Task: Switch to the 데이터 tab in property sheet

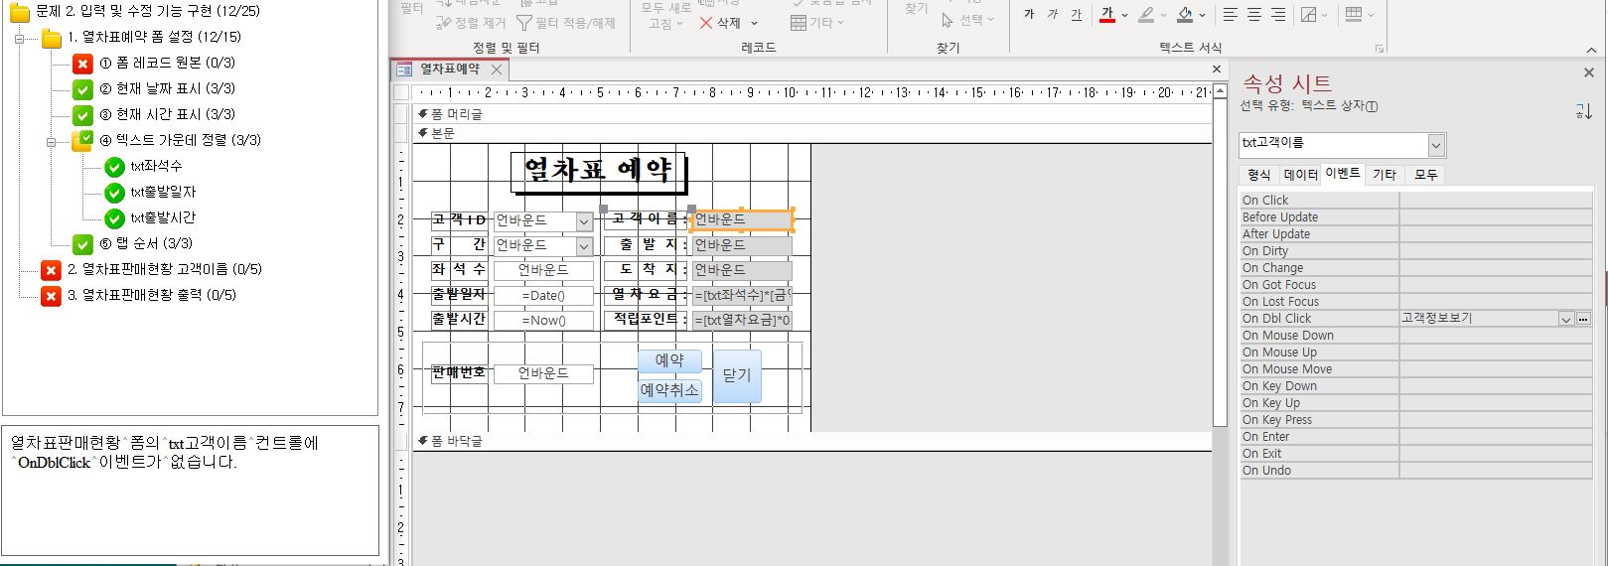Action: coord(1300,175)
